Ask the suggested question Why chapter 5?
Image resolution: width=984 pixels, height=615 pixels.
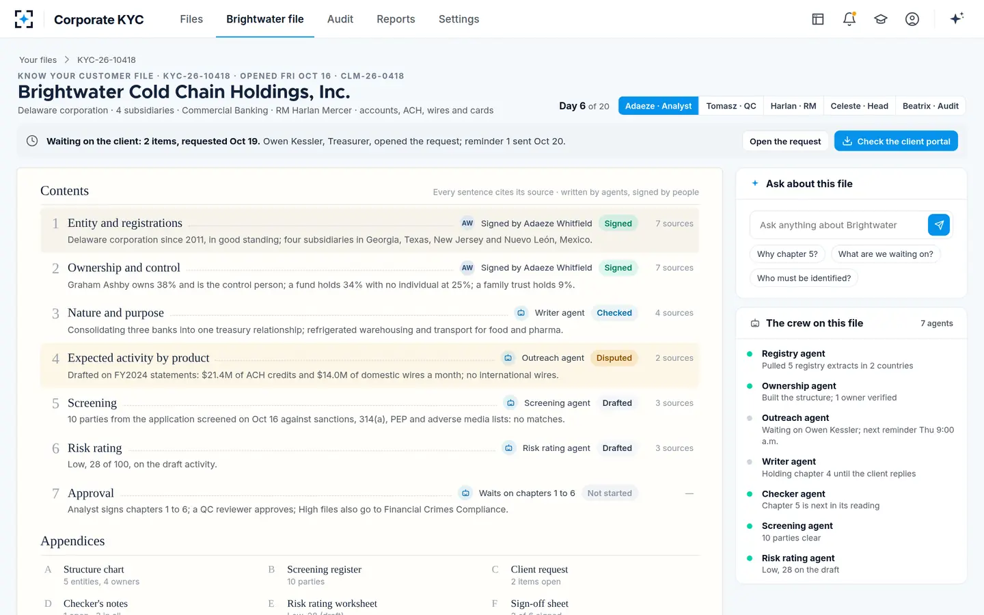pyautogui.click(x=787, y=254)
